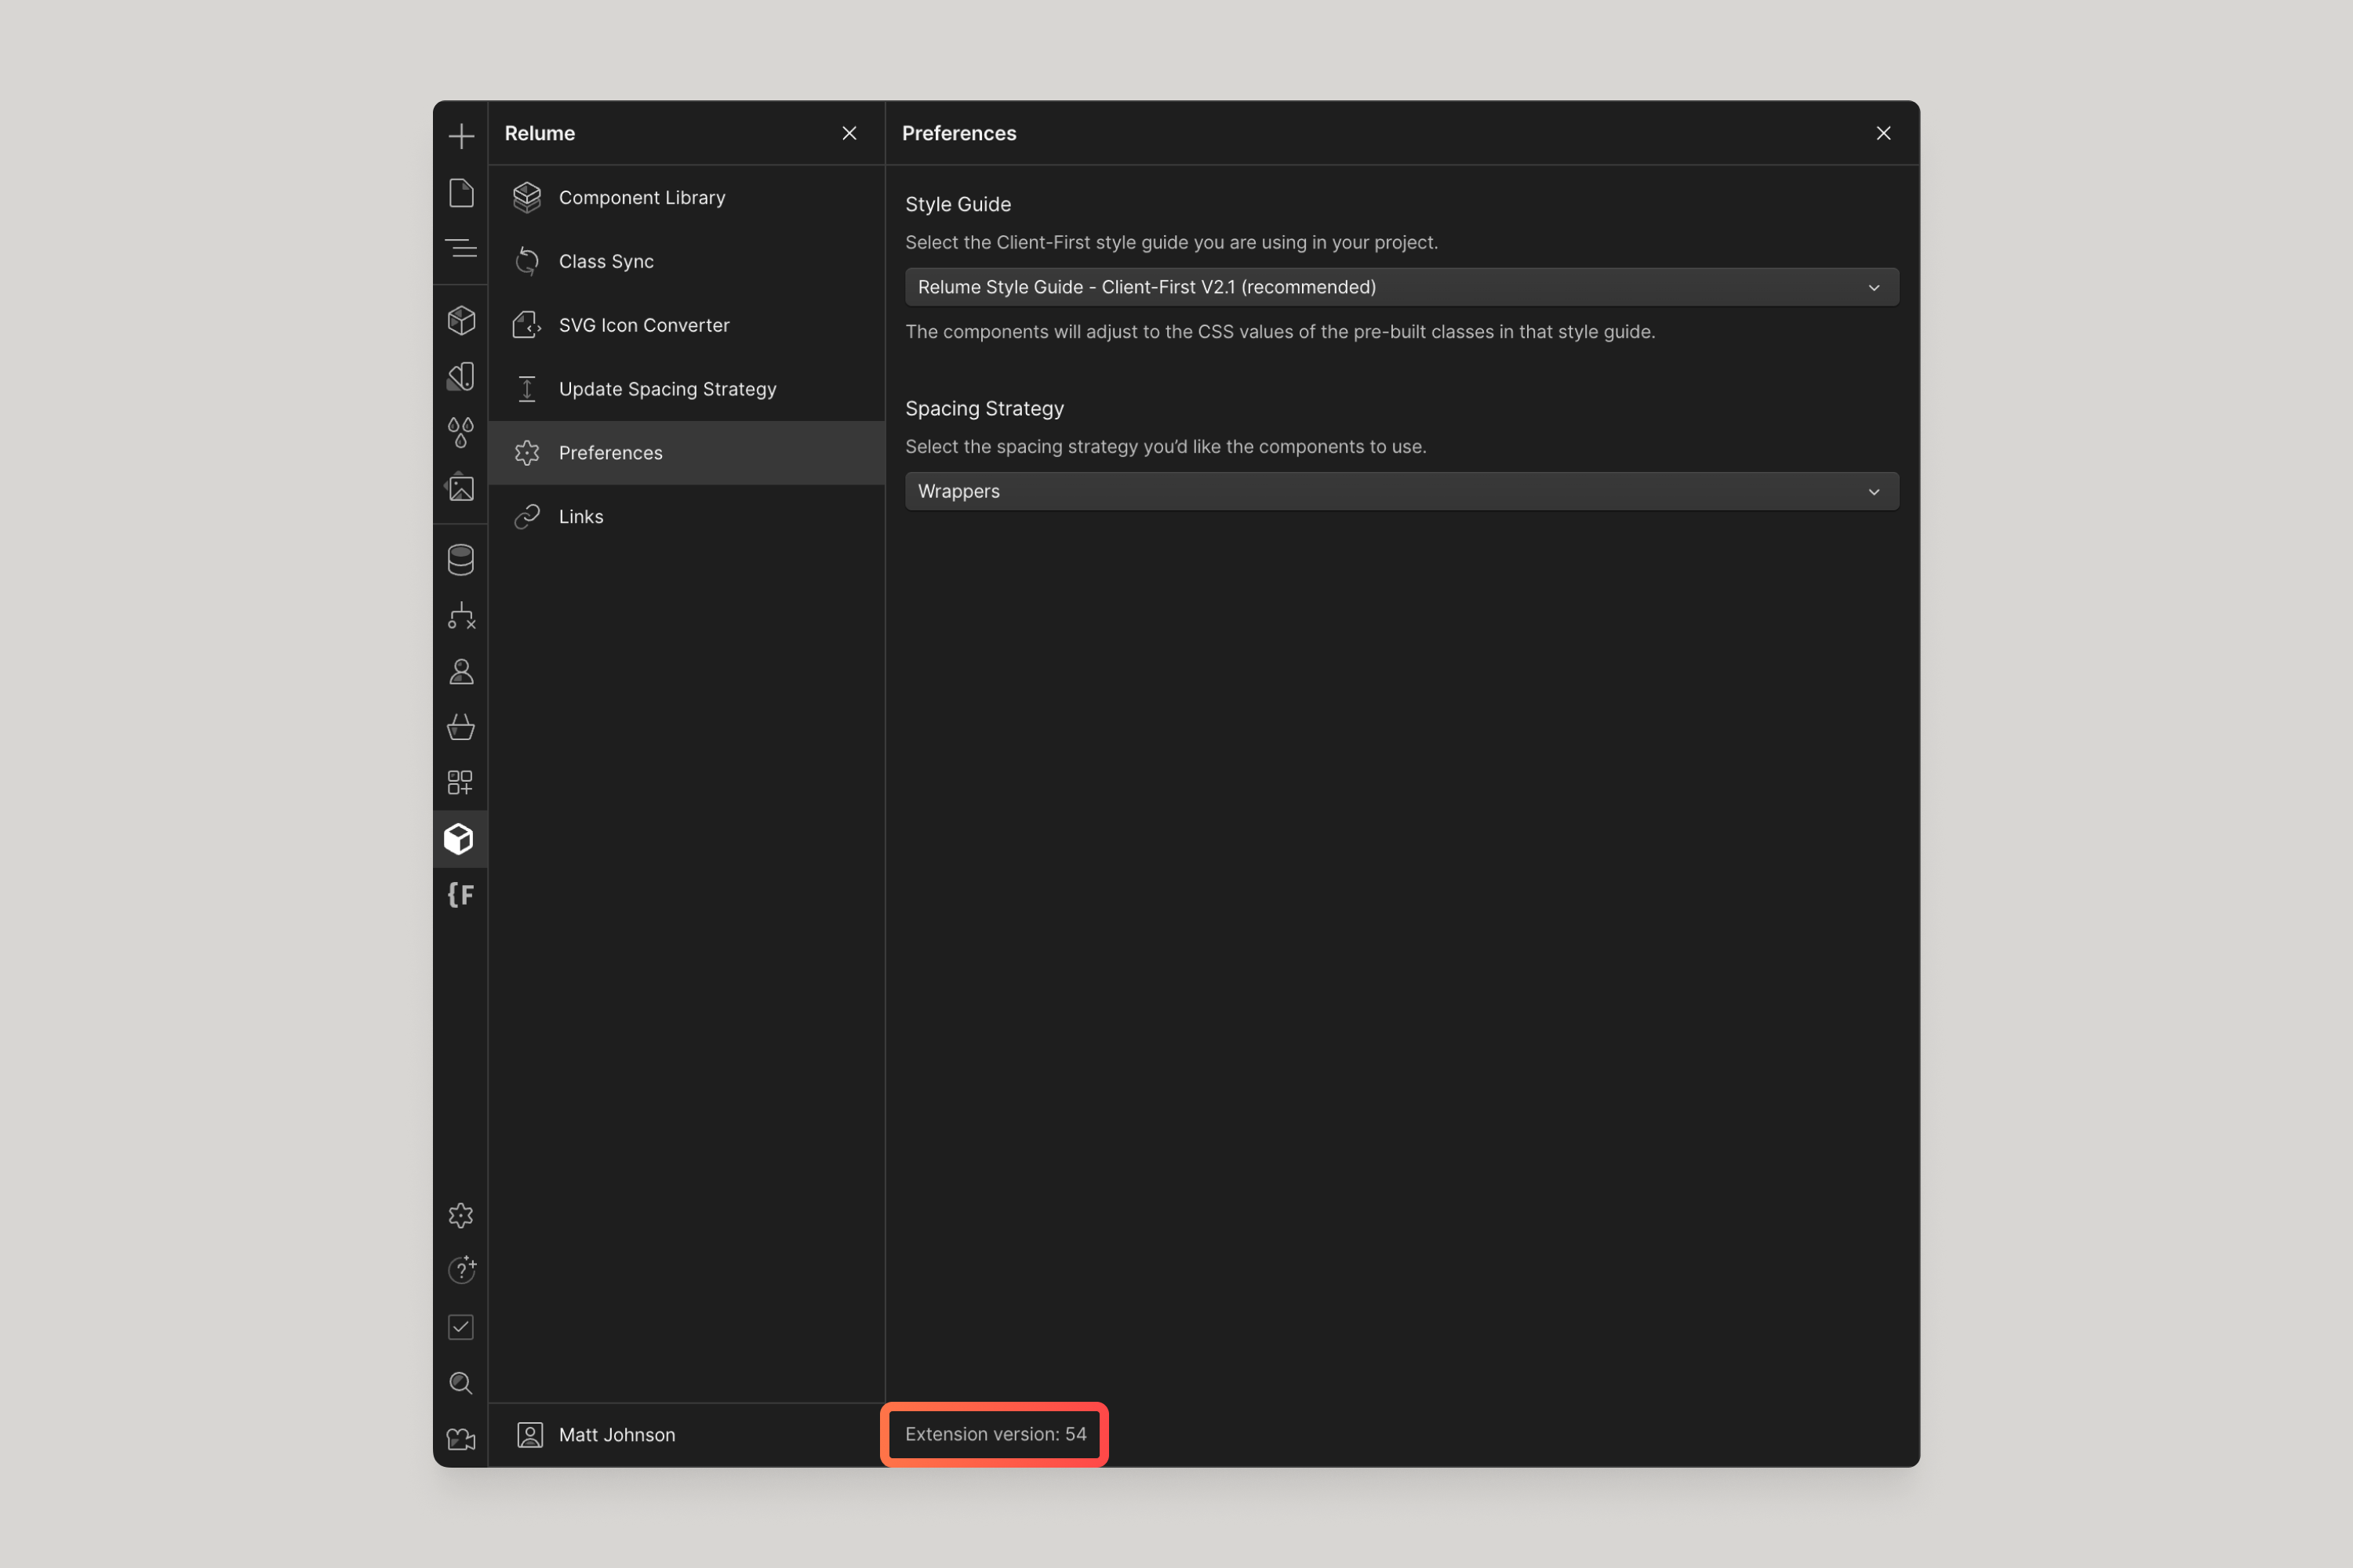Open the Variables panel icon
2353x1568 pixels.
pyautogui.click(x=461, y=376)
